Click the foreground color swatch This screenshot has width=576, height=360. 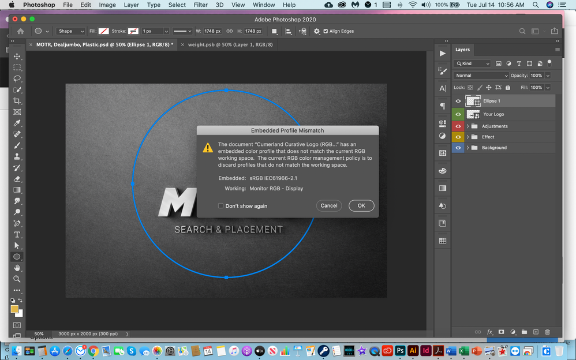pyautogui.click(x=14, y=309)
